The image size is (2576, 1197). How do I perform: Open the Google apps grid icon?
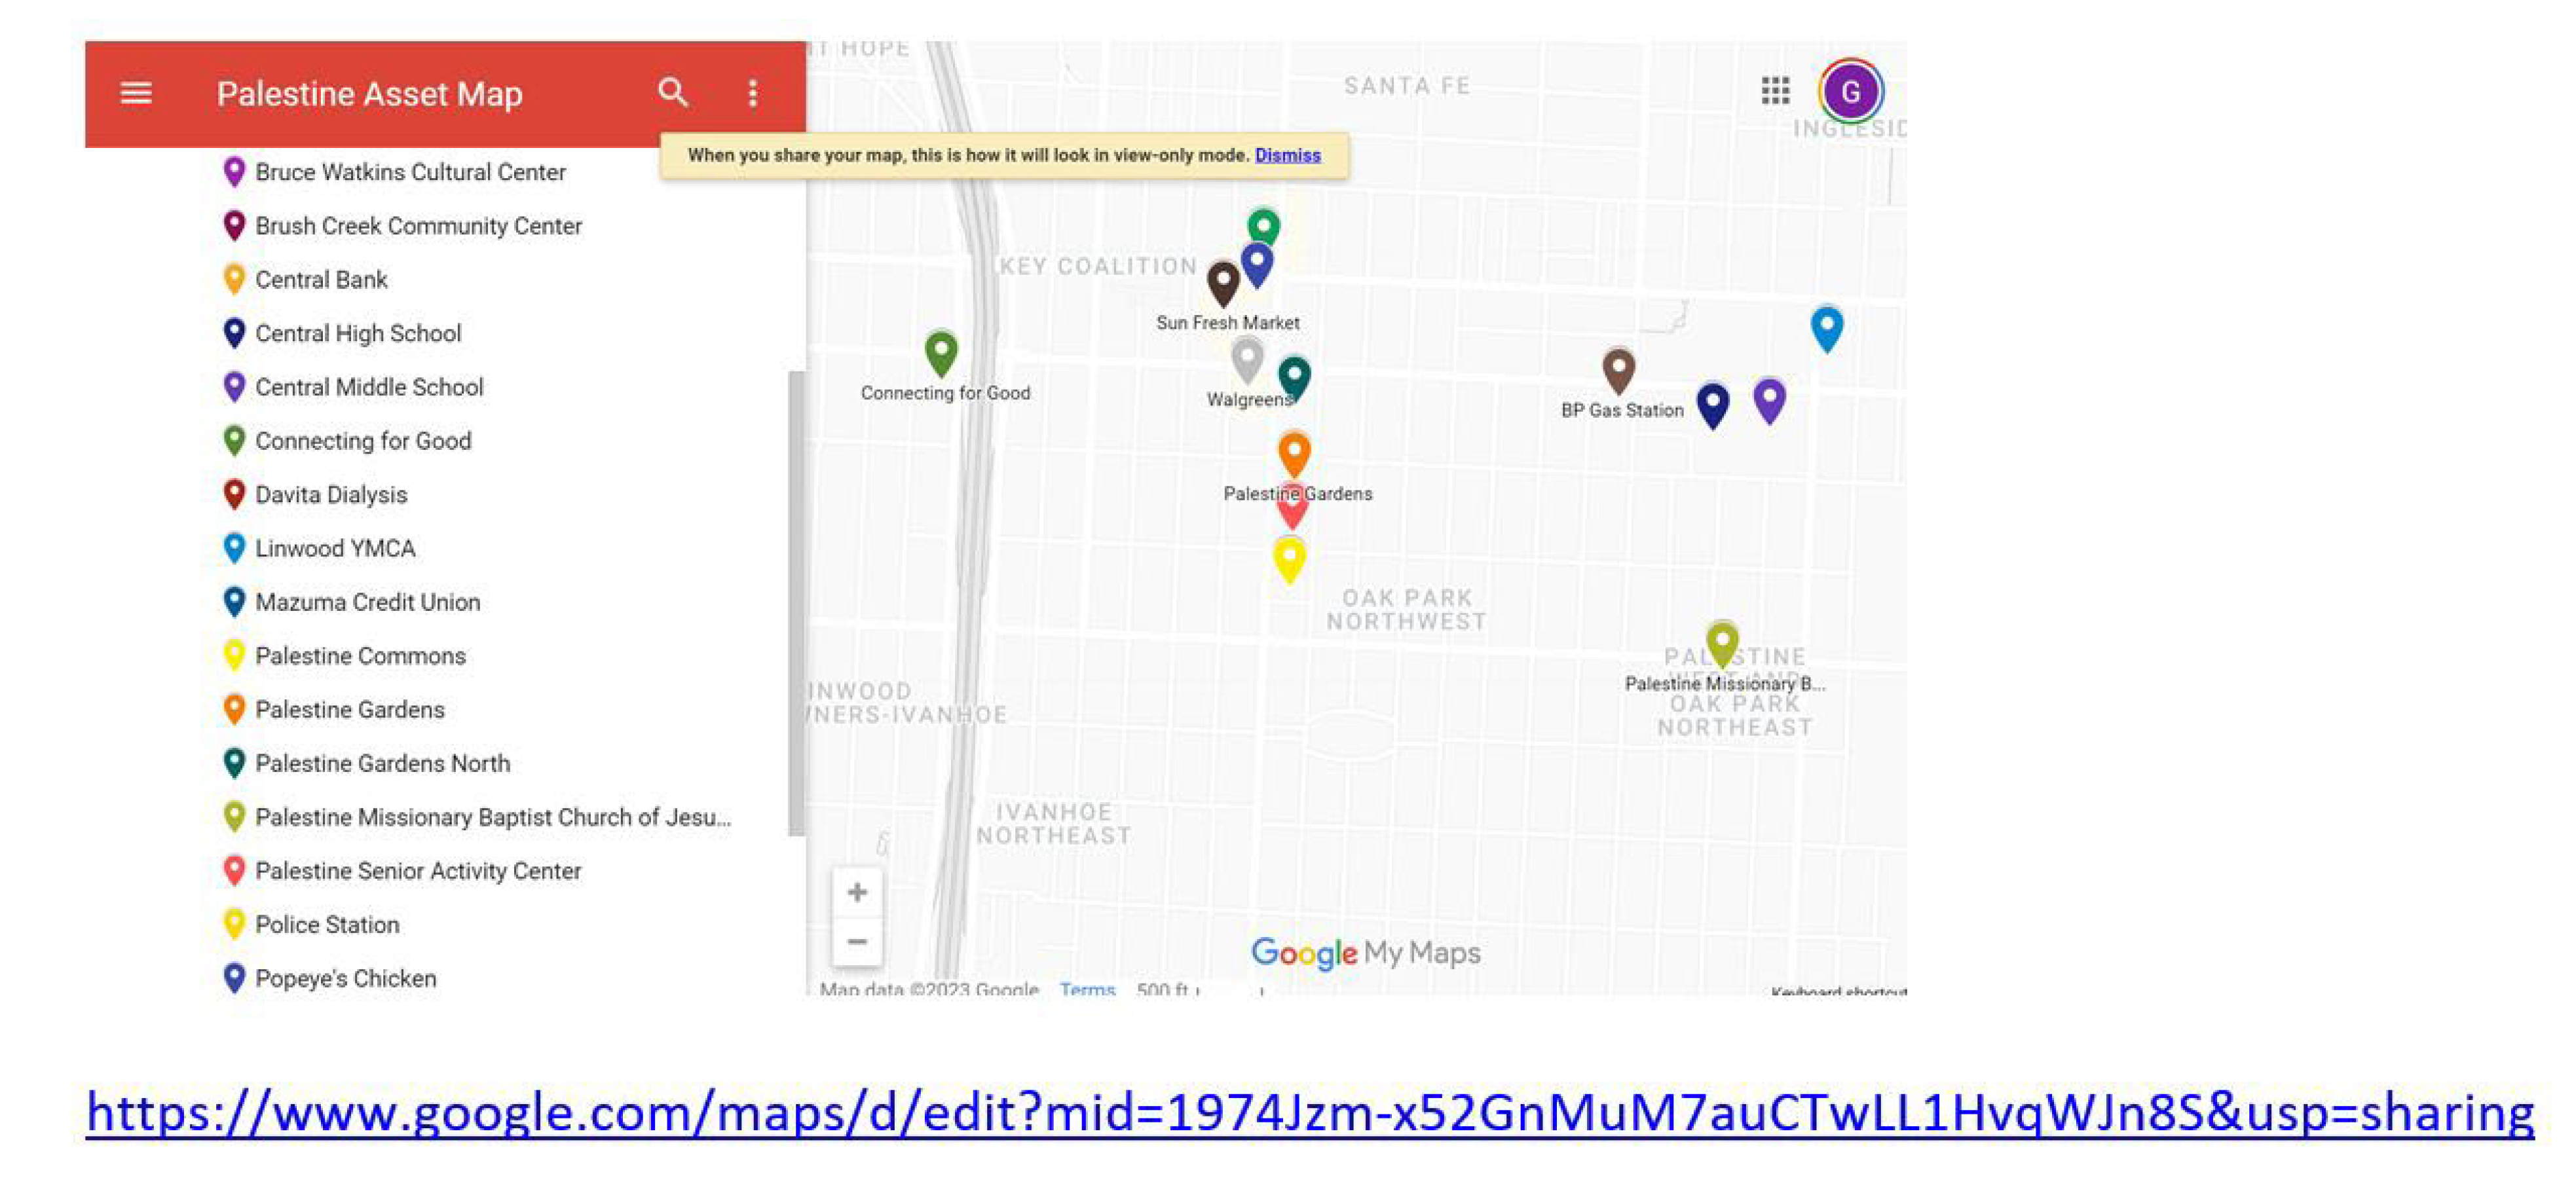click(1775, 91)
